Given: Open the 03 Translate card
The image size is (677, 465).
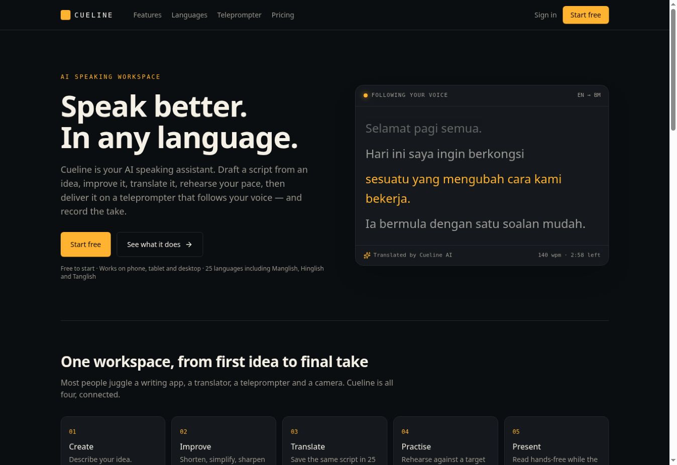Looking at the screenshot, I should (334, 441).
